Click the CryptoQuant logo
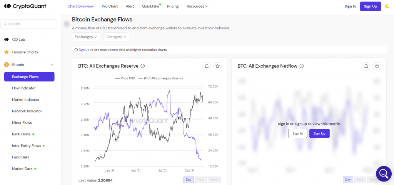Viewport: 394px width, 185px height. [x=25, y=6]
